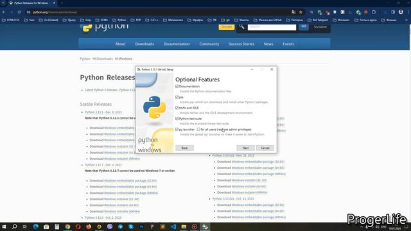Expand the Python bookmarks folder
Image resolution: width=411 pixels, height=231 pixels.
click(119, 20)
